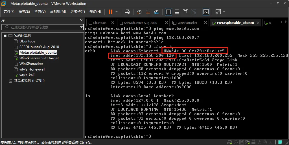Viewport: 289px width, 145px height.
Task: Revert virtual machine to previous snapshot
Action: (x=148, y=12)
